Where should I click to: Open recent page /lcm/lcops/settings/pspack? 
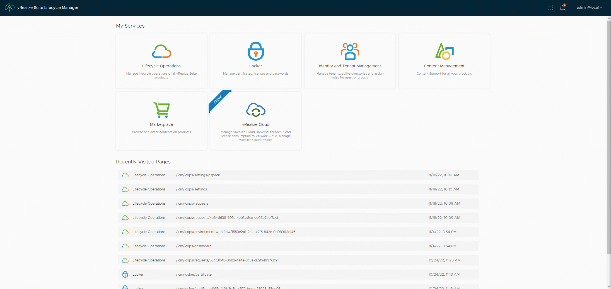[x=198, y=175]
